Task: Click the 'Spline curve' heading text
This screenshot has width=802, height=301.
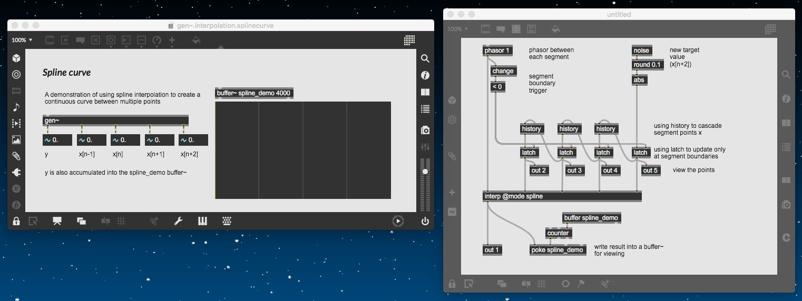Action: pyautogui.click(x=67, y=73)
